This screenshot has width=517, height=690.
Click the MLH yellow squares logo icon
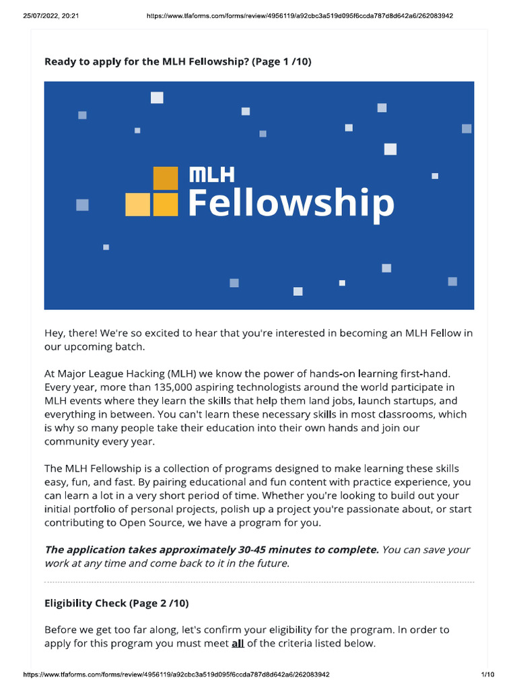coord(152,191)
